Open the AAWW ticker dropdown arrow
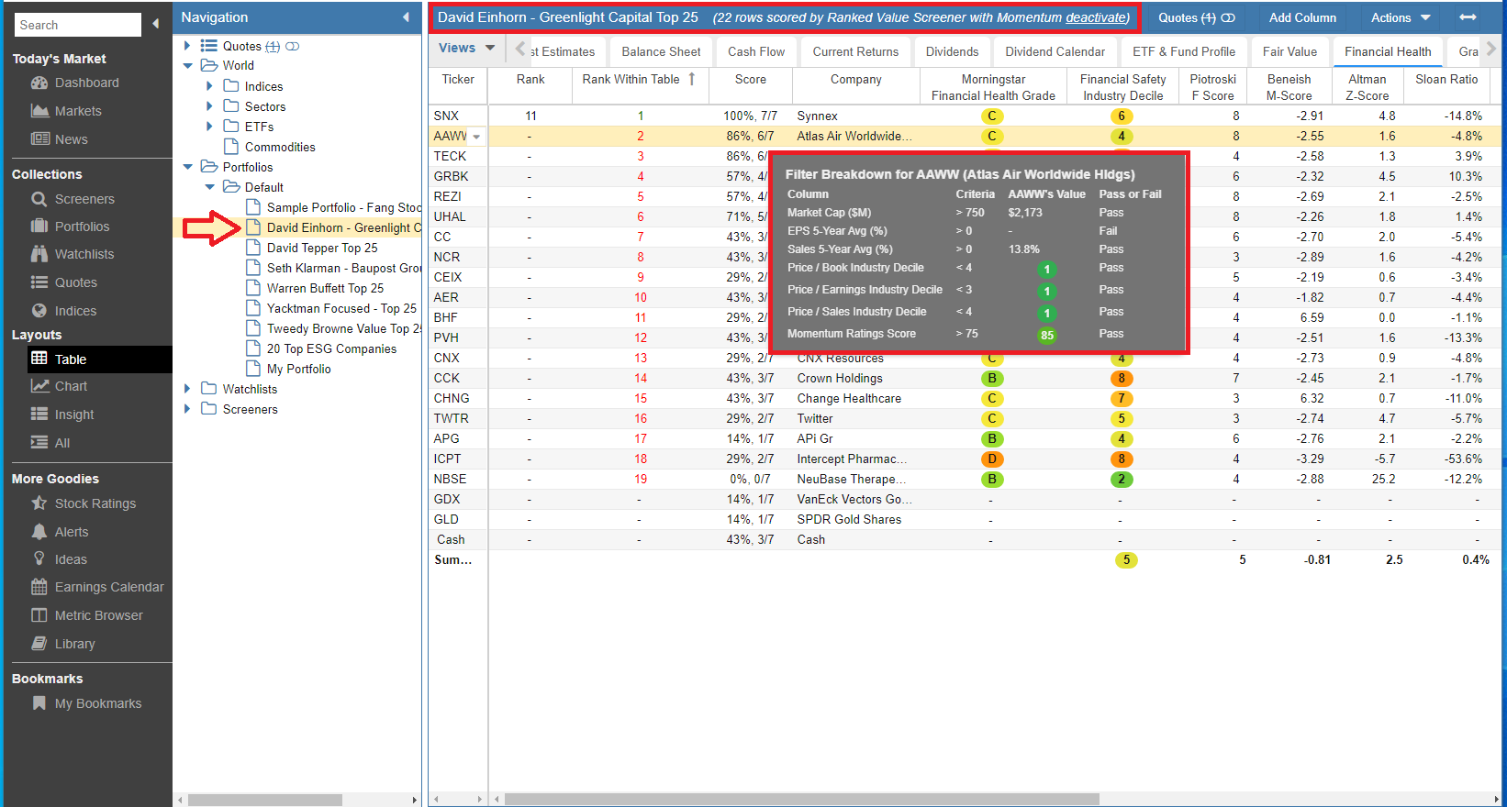 [x=476, y=137]
